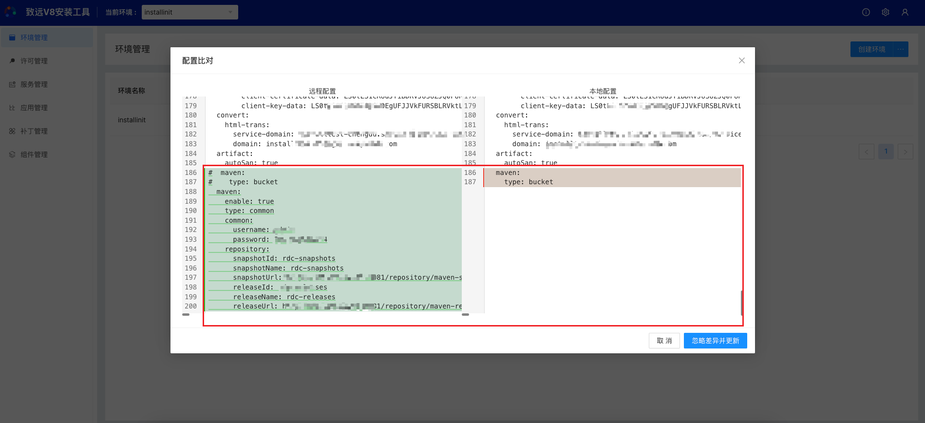
Task: Open 服务管理 menu item
Action: coord(47,84)
